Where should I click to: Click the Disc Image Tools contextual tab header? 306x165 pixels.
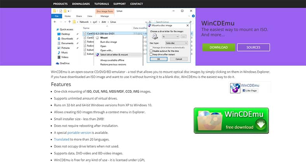(105, 11)
